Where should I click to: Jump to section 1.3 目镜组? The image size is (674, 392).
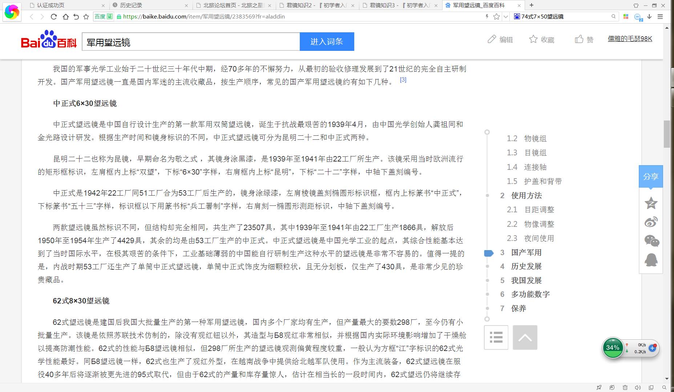click(526, 152)
